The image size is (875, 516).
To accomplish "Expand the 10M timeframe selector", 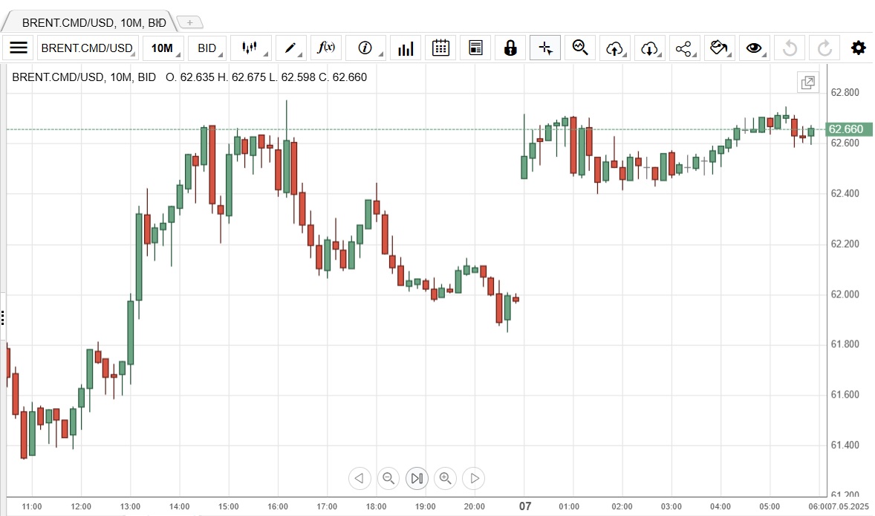I will 163,48.
